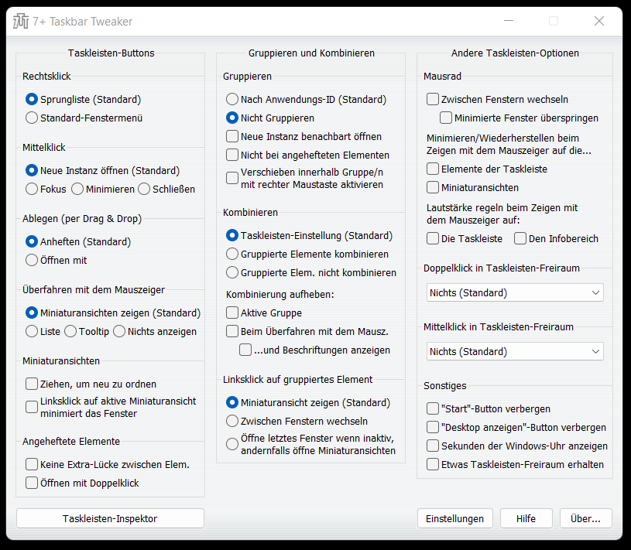Select Nach Anwendungs-ID grouping option

click(x=232, y=100)
